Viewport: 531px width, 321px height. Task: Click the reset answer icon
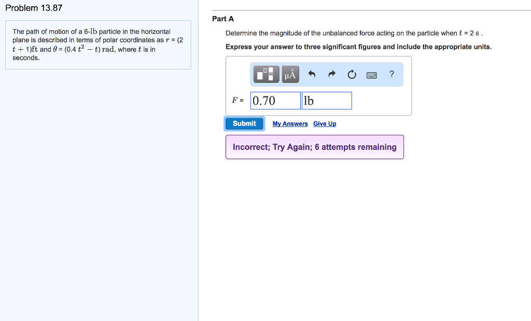(352, 74)
